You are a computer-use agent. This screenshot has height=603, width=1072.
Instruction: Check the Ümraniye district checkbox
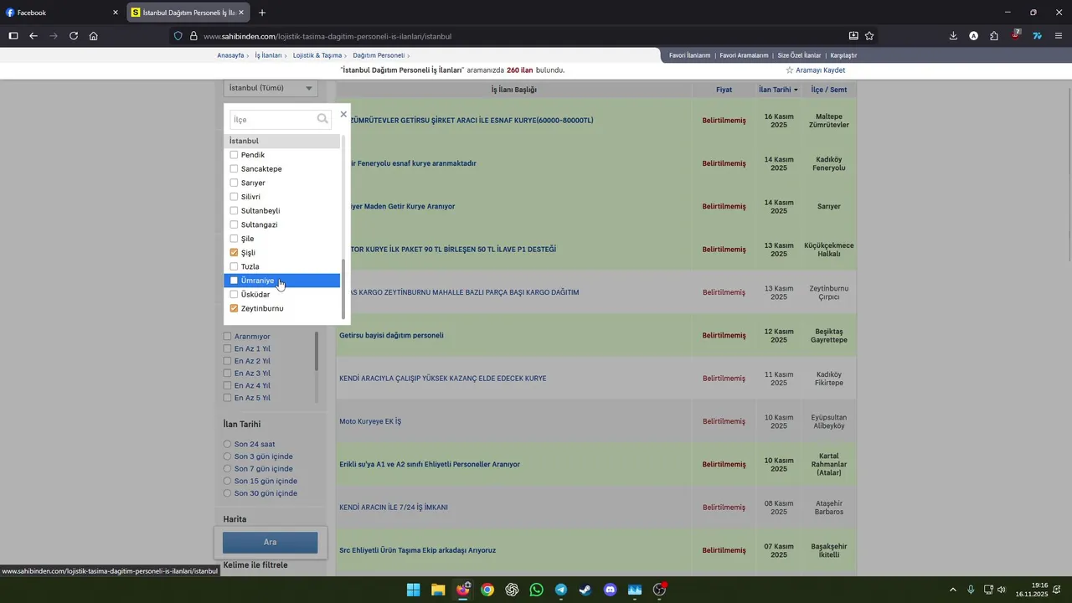tap(234, 281)
